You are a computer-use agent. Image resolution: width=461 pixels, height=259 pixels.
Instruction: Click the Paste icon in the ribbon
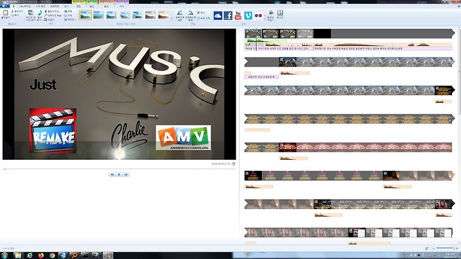5,13
